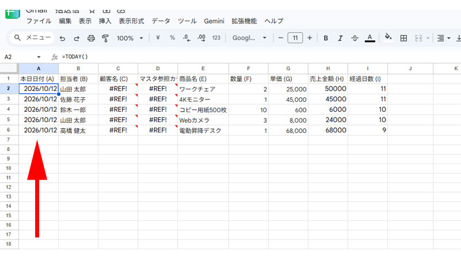Format as currency with yen icon
461x259 pixels.
[x=158, y=38]
